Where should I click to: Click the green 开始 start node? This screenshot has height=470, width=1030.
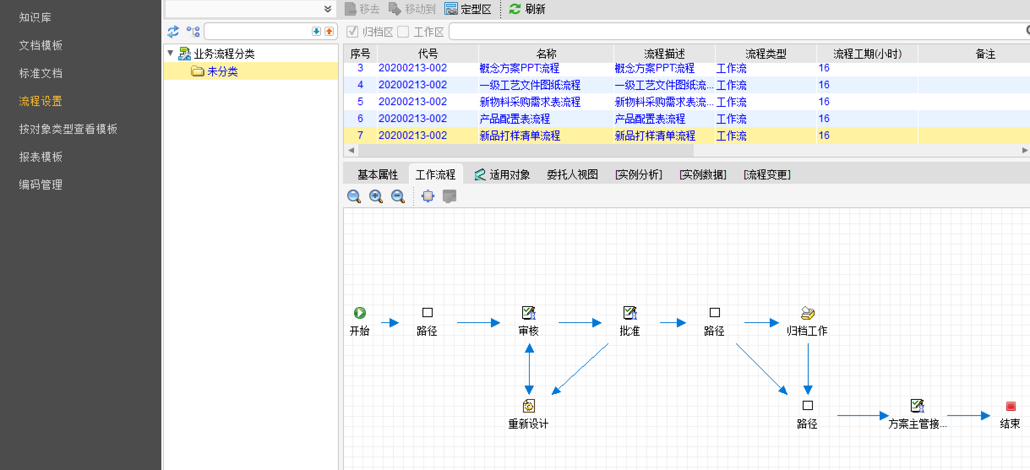tap(360, 313)
